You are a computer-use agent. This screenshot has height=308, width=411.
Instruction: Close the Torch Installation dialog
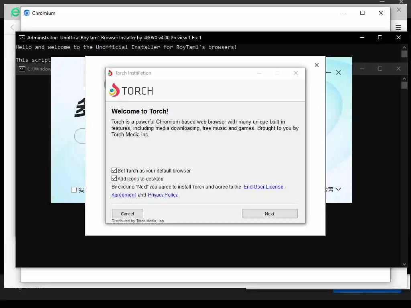point(296,73)
